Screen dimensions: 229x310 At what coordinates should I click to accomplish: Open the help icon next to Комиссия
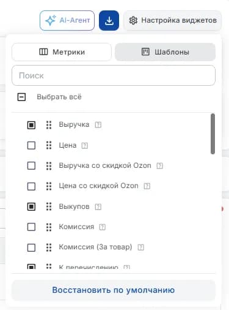pyautogui.click(x=103, y=227)
